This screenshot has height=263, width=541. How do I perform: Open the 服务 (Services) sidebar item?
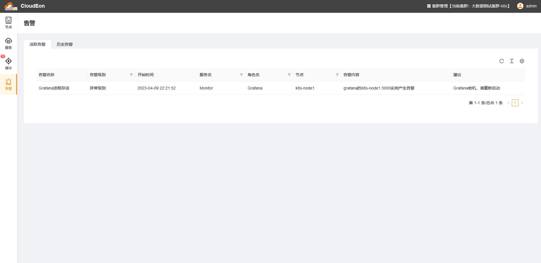(9, 43)
